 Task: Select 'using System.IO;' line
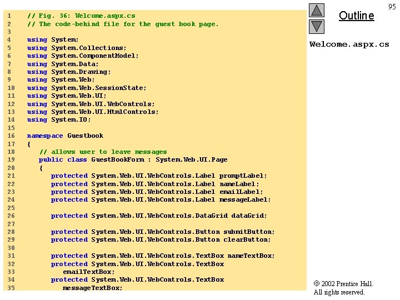pos(59,119)
